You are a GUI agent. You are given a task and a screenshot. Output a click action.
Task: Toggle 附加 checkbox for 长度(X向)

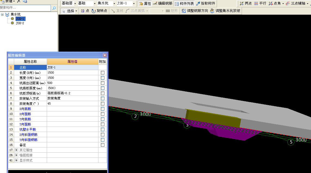pyautogui.click(x=102, y=73)
